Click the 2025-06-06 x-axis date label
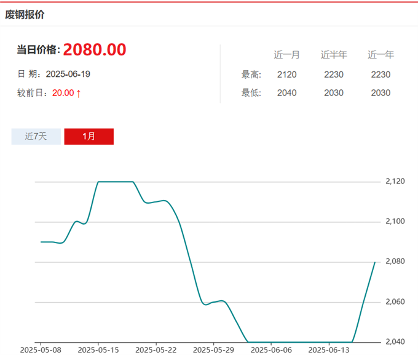This screenshot has height=355, width=418. tap(271, 349)
